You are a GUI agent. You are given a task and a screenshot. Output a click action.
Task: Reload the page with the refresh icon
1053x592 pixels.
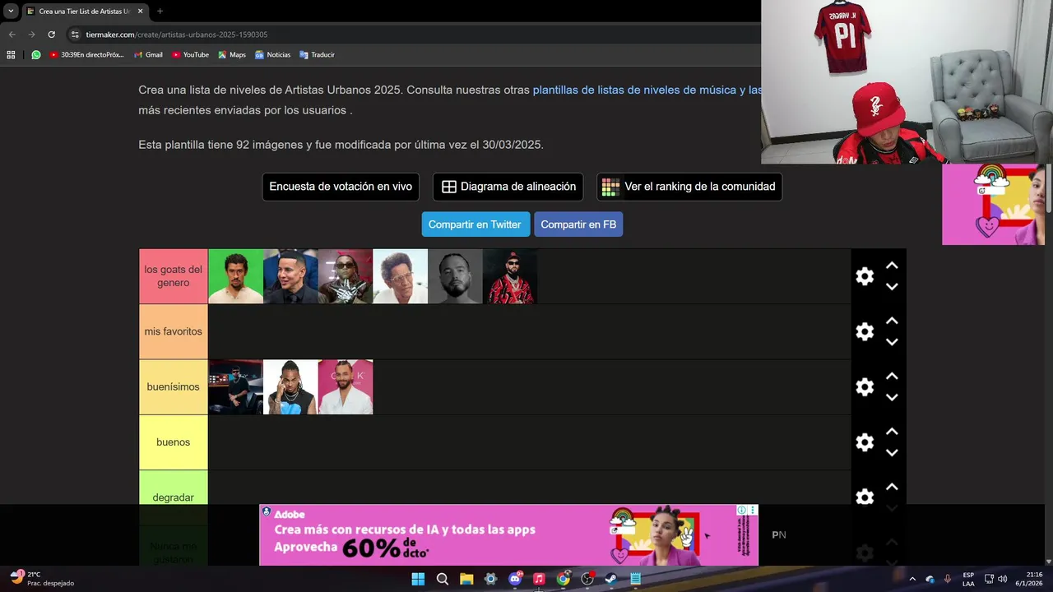tap(51, 35)
